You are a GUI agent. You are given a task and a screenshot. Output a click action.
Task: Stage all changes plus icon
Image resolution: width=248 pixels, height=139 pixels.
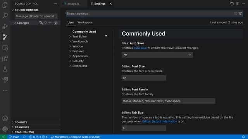click(x=50, y=23)
